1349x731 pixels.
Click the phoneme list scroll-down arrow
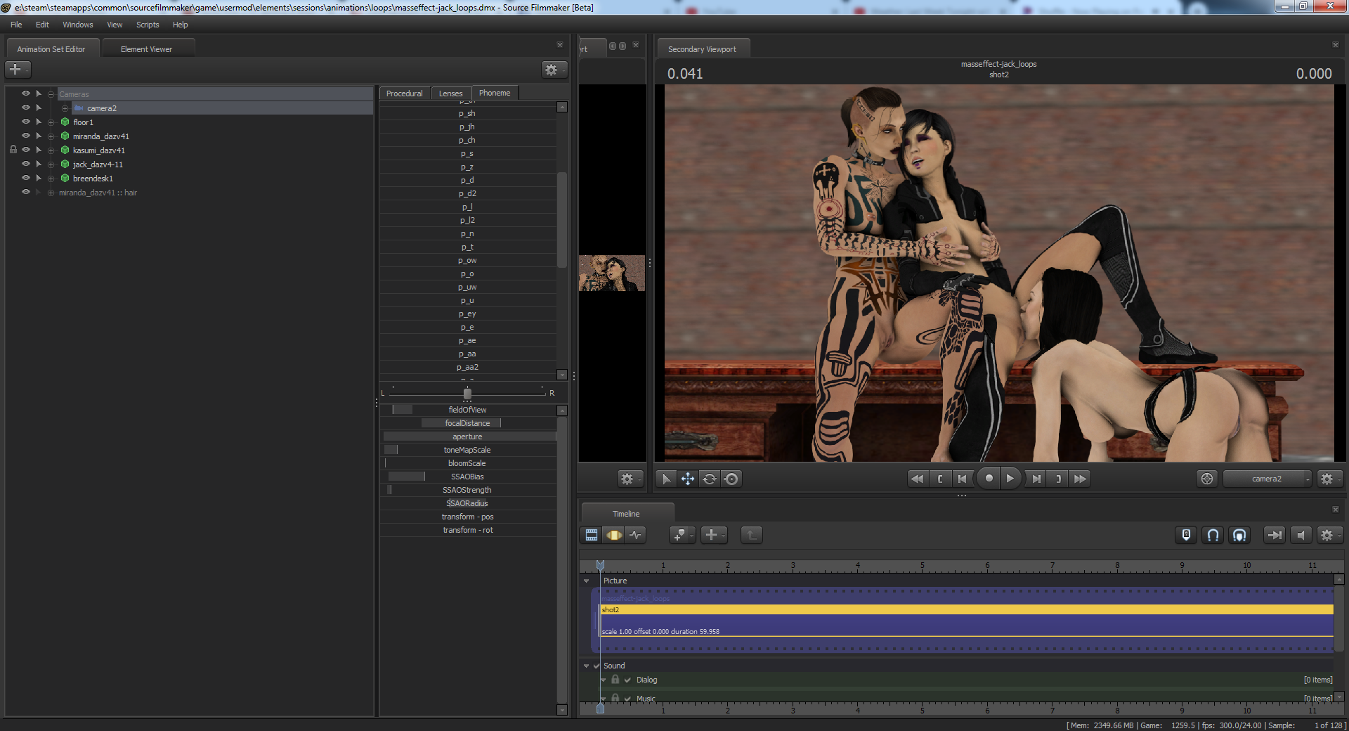[562, 375]
